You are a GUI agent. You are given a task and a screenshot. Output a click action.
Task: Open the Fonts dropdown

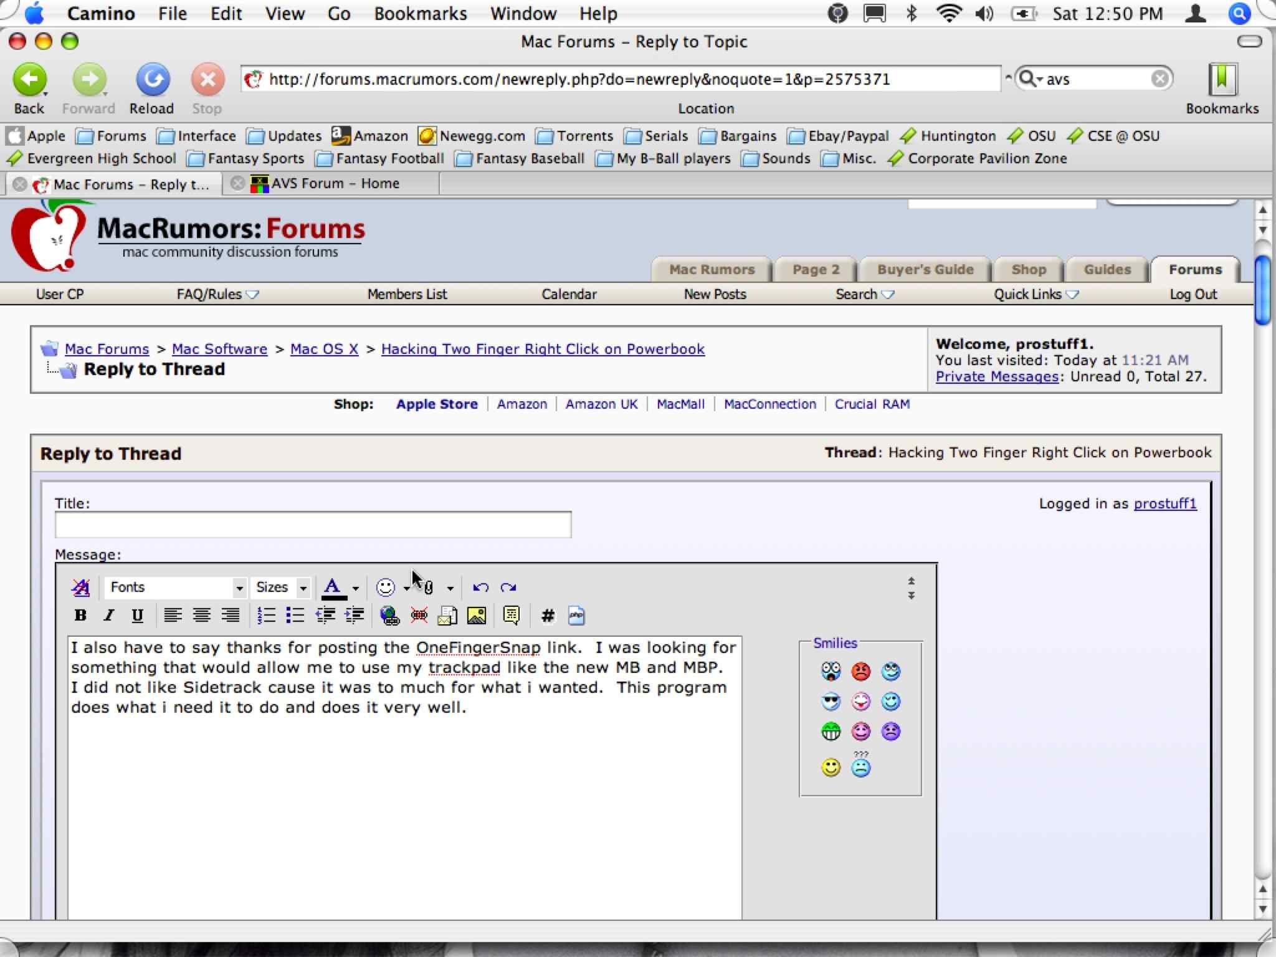pos(176,587)
